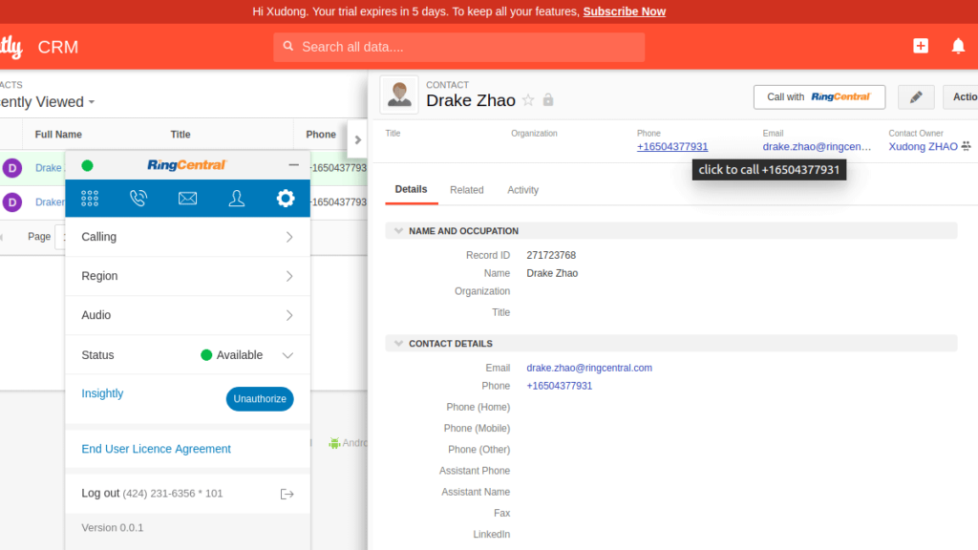Star Drake Zhao as favorite
This screenshot has height=550, width=978.
click(528, 100)
